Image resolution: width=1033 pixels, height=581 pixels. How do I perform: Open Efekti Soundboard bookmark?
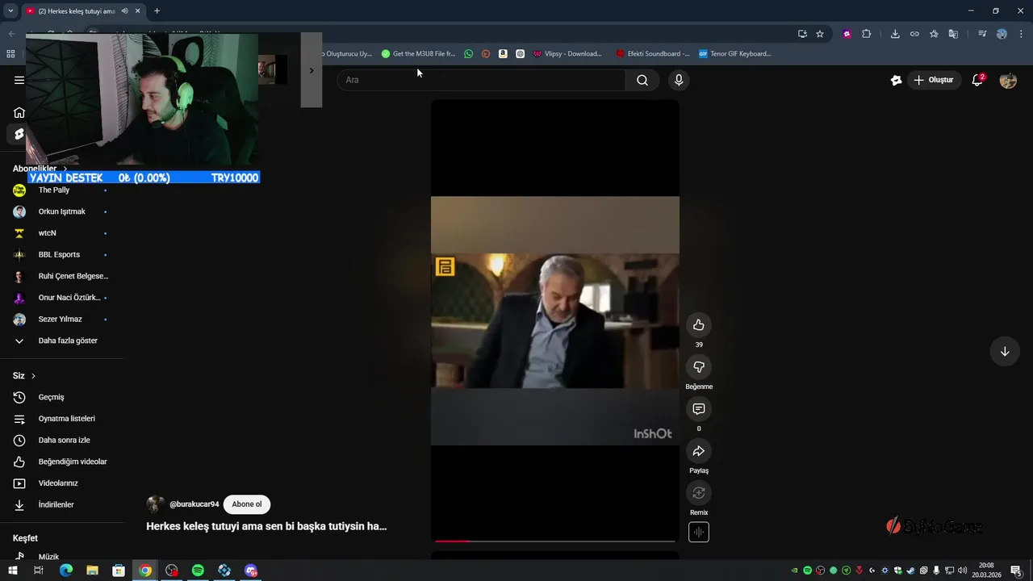pyautogui.click(x=652, y=54)
